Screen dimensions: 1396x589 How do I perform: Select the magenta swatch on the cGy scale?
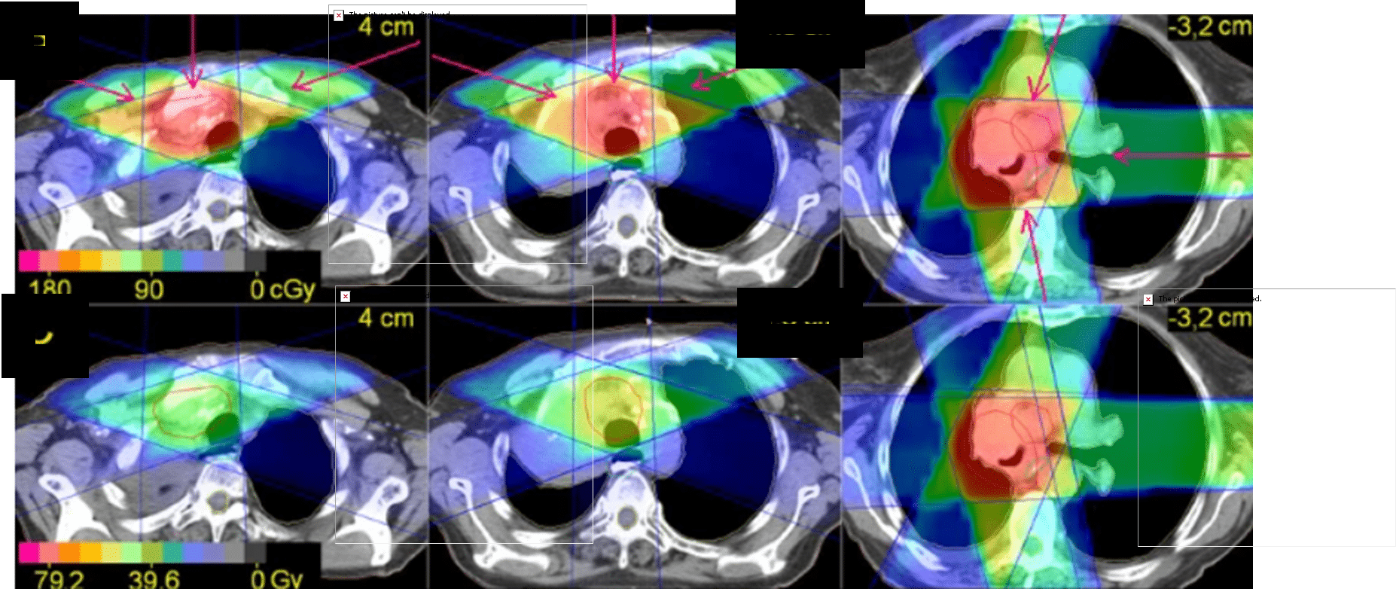[29, 261]
